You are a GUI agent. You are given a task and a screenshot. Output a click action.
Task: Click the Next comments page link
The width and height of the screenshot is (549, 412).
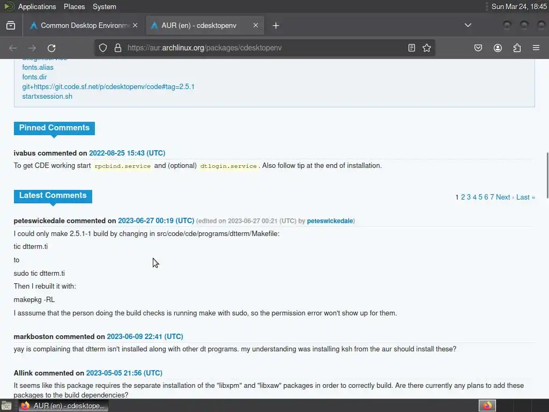(505, 197)
